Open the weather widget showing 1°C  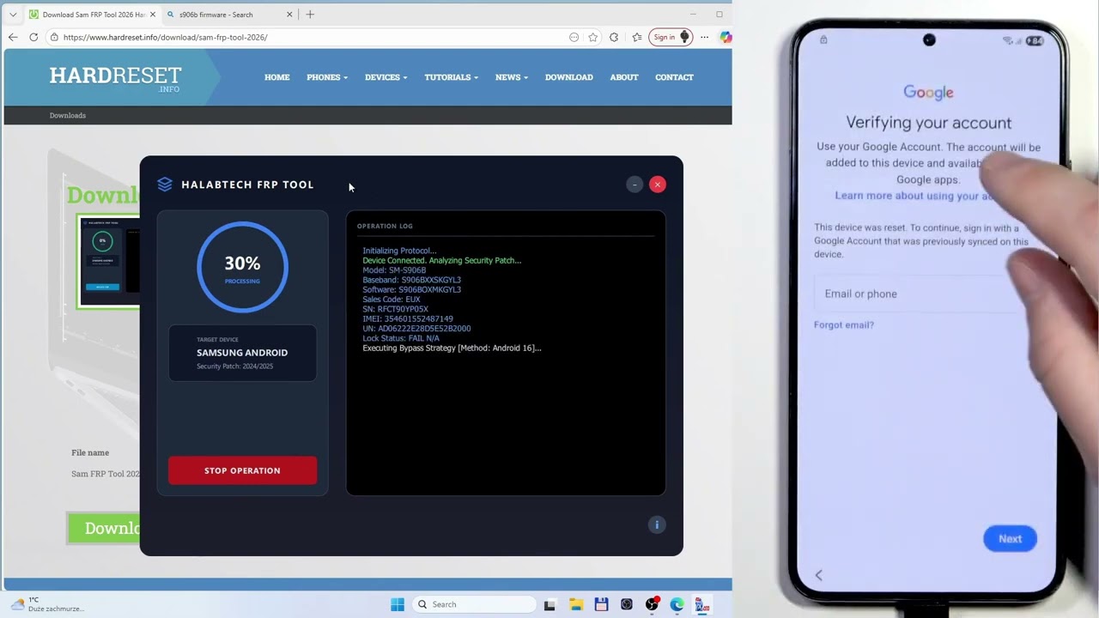pyautogui.click(x=47, y=604)
